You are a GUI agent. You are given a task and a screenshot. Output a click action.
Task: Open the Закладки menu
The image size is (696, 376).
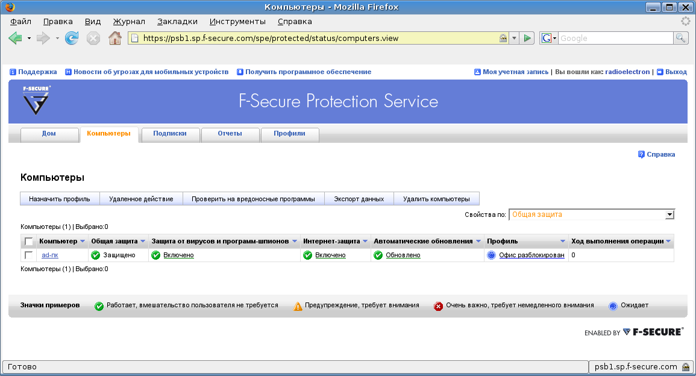tap(177, 21)
